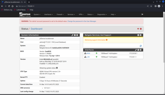This screenshot has height=95, width=165.
Task: Reload the page in browser
Action: (9, 6)
